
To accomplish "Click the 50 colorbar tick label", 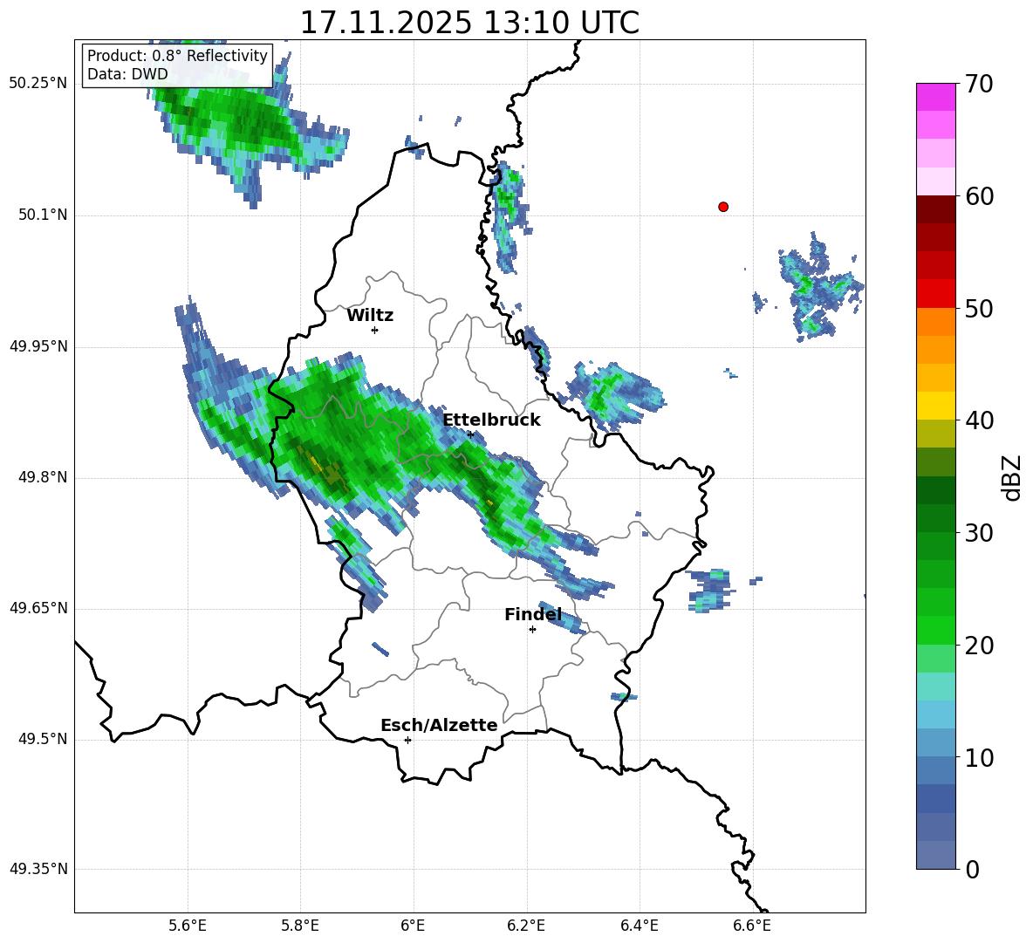I will pyautogui.click(x=979, y=308).
